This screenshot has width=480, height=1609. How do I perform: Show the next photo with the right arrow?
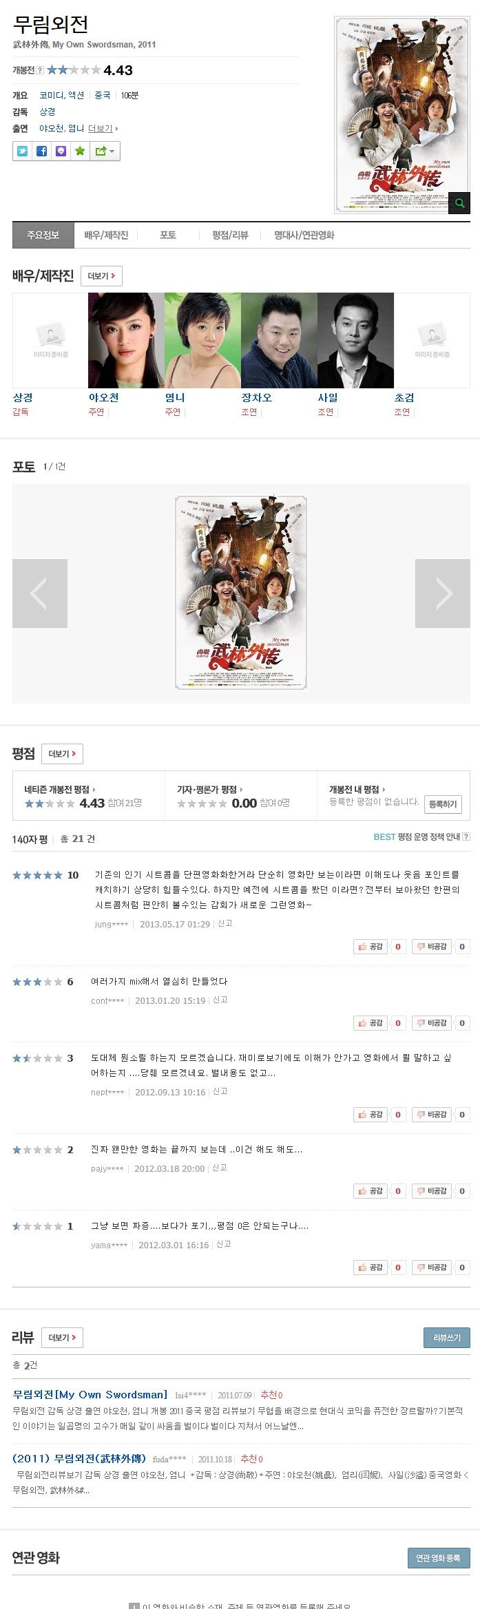pyautogui.click(x=443, y=593)
